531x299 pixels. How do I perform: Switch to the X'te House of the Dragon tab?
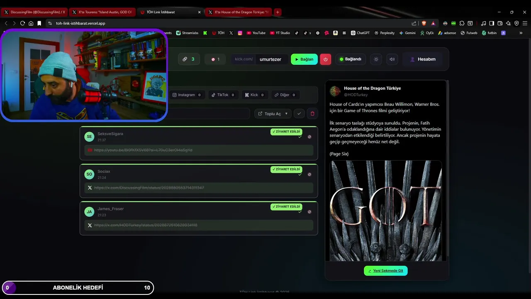[x=239, y=12]
